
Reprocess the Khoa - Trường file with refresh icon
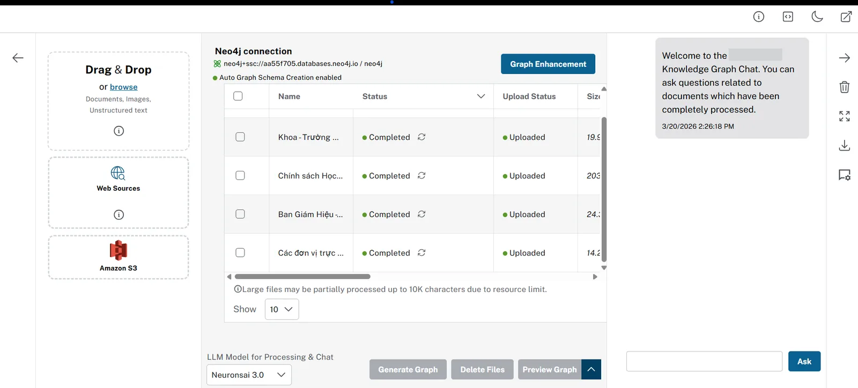pos(421,137)
